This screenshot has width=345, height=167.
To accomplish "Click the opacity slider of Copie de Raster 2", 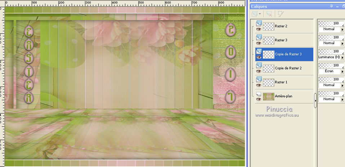I will (331, 65).
